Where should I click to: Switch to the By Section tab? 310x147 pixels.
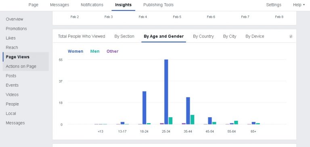[x=124, y=36]
